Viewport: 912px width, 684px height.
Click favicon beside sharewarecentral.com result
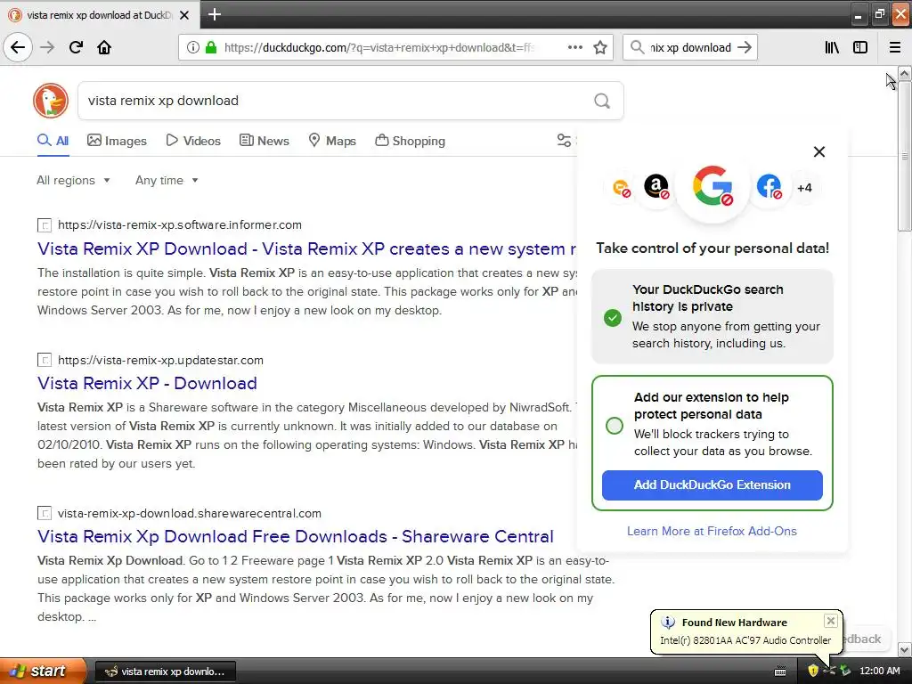[45, 514]
